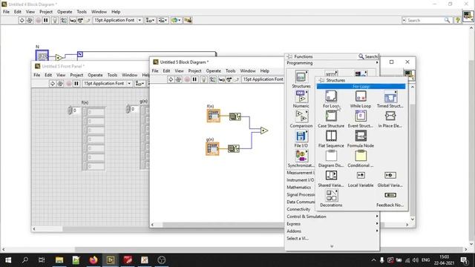Open File menu in Untitled 4 window
The height and width of the screenshot is (267, 475).
[x=6, y=12]
